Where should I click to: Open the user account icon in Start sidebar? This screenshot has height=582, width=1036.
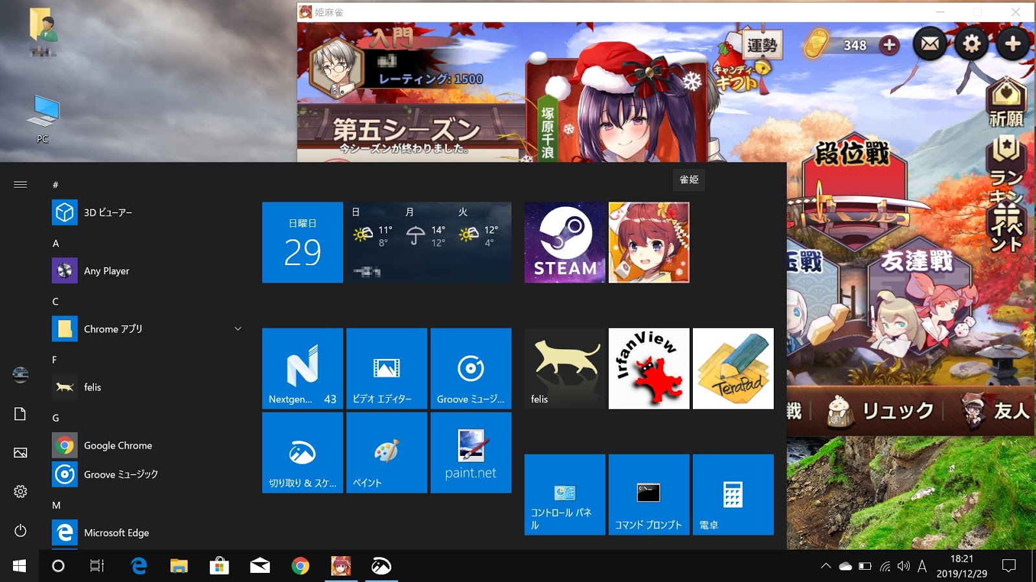pos(20,374)
